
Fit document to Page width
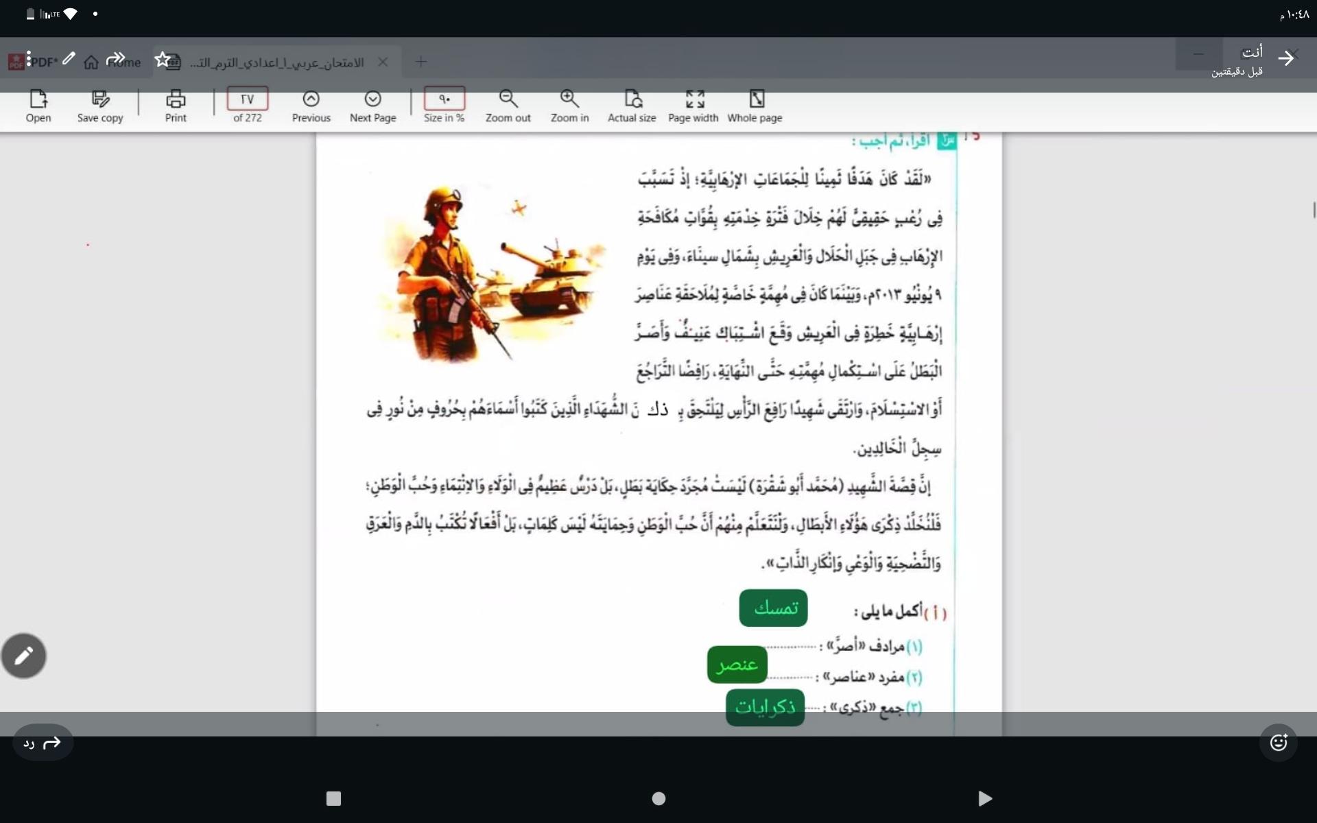click(x=693, y=100)
